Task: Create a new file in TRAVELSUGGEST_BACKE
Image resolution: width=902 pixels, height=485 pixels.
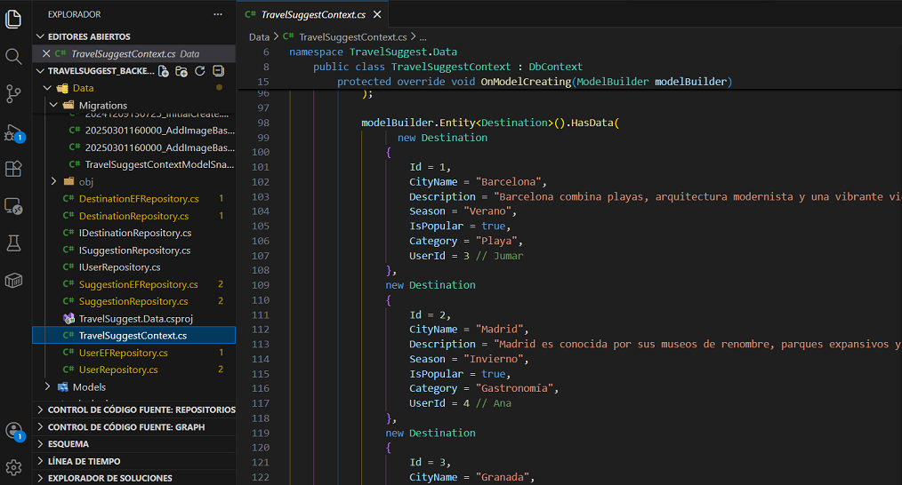Action: 164,71
